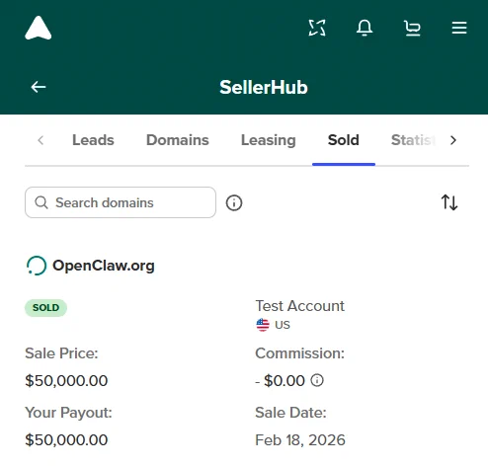
Task: Open the OpenClaw.org domain link
Action: [x=104, y=266]
